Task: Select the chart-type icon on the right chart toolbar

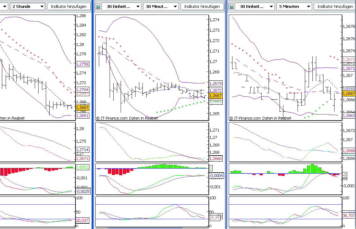Action: 230,6
